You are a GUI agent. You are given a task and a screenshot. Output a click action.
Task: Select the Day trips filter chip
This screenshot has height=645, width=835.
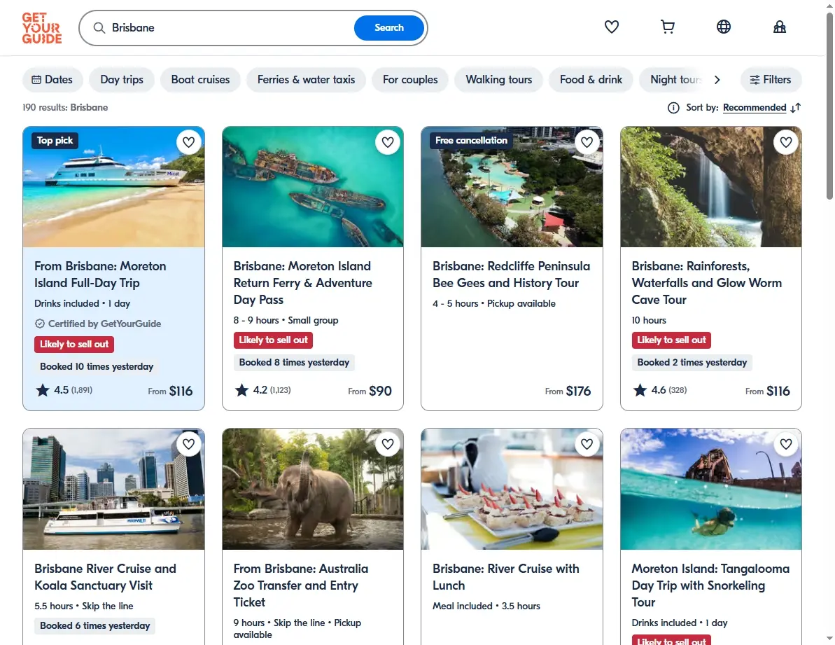pyautogui.click(x=122, y=79)
